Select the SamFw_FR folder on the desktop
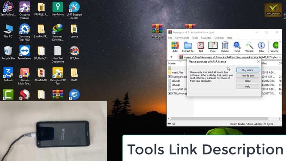The image size is (286, 161). click(41, 31)
